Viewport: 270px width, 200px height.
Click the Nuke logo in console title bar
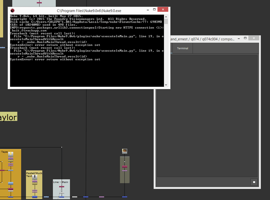coord(12,11)
